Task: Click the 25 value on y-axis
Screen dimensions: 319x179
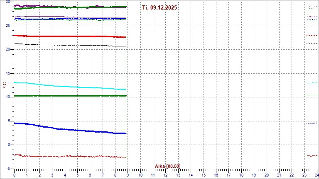Action: click(x=7, y=26)
